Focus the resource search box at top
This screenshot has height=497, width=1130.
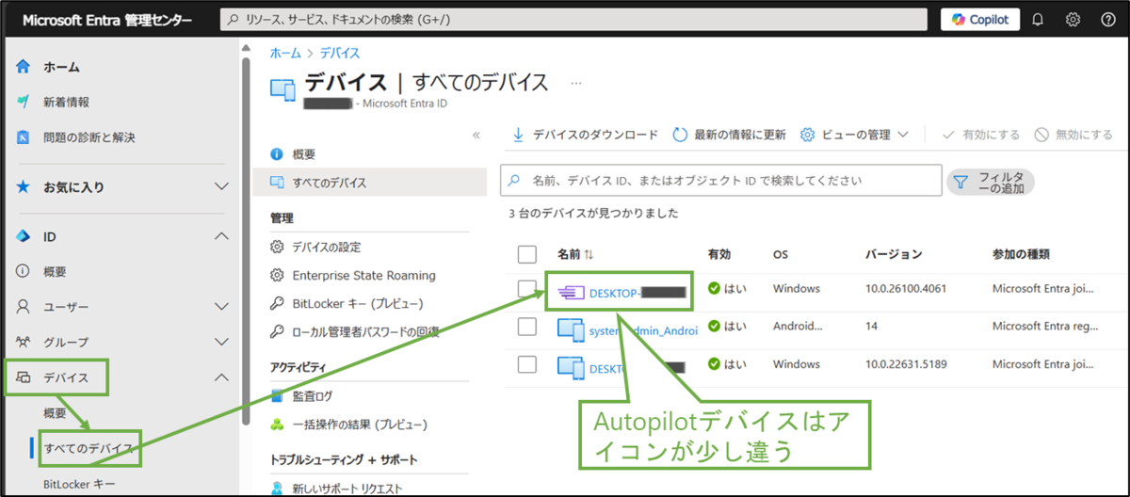click(x=575, y=20)
